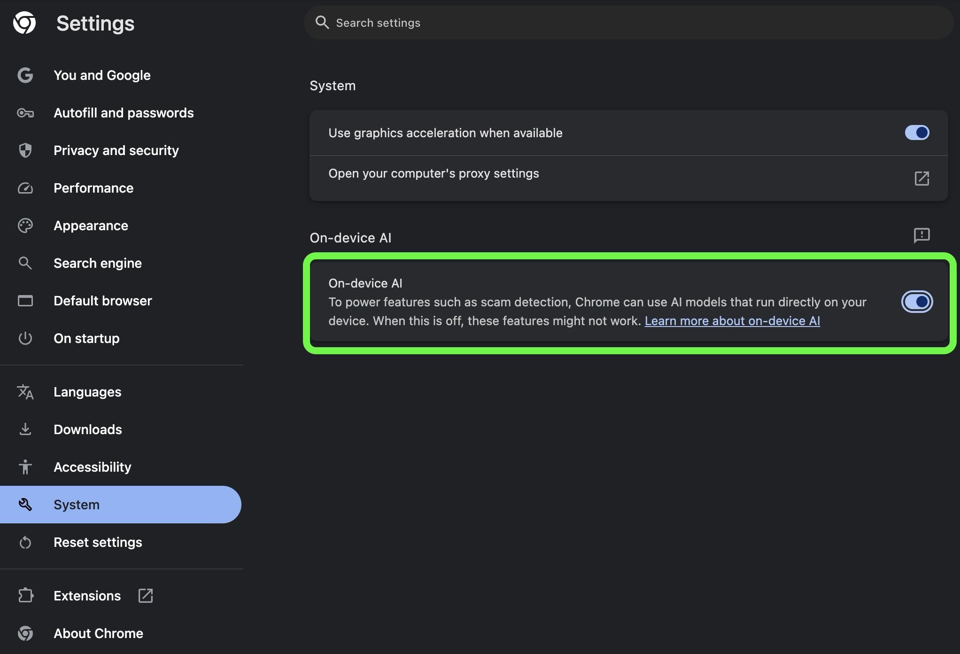This screenshot has height=654, width=960.
Task: Select Downloads in sidebar
Action: tap(121, 429)
